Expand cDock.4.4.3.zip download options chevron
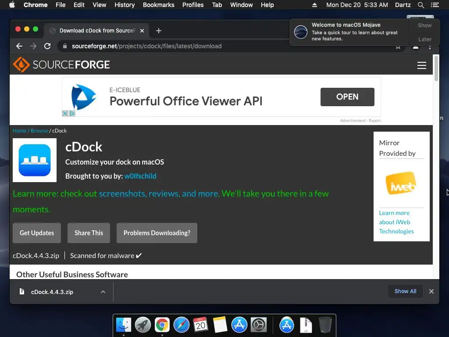 pyautogui.click(x=103, y=292)
